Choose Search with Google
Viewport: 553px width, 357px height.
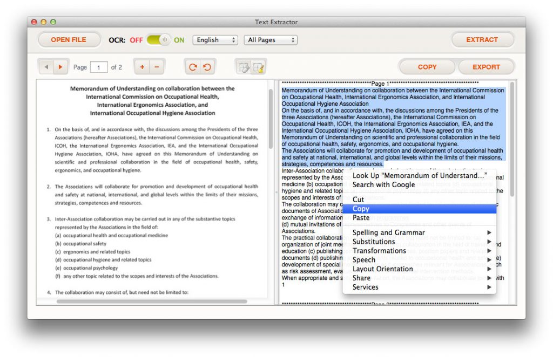[x=419, y=184]
